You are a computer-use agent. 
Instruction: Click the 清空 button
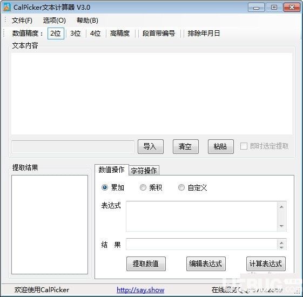(185, 146)
